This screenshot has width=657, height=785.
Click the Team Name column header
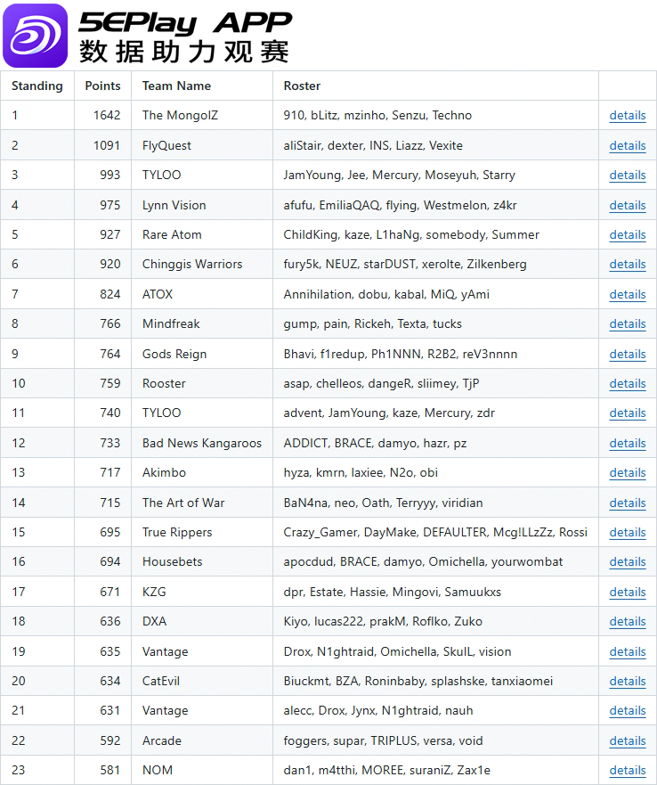tap(176, 86)
